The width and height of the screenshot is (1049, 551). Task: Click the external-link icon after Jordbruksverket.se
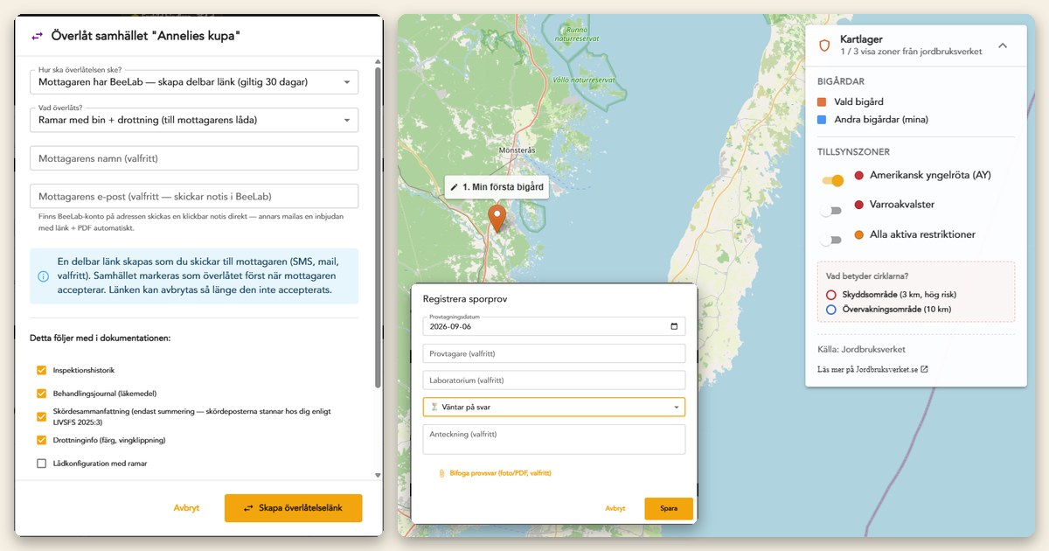[924, 369]
